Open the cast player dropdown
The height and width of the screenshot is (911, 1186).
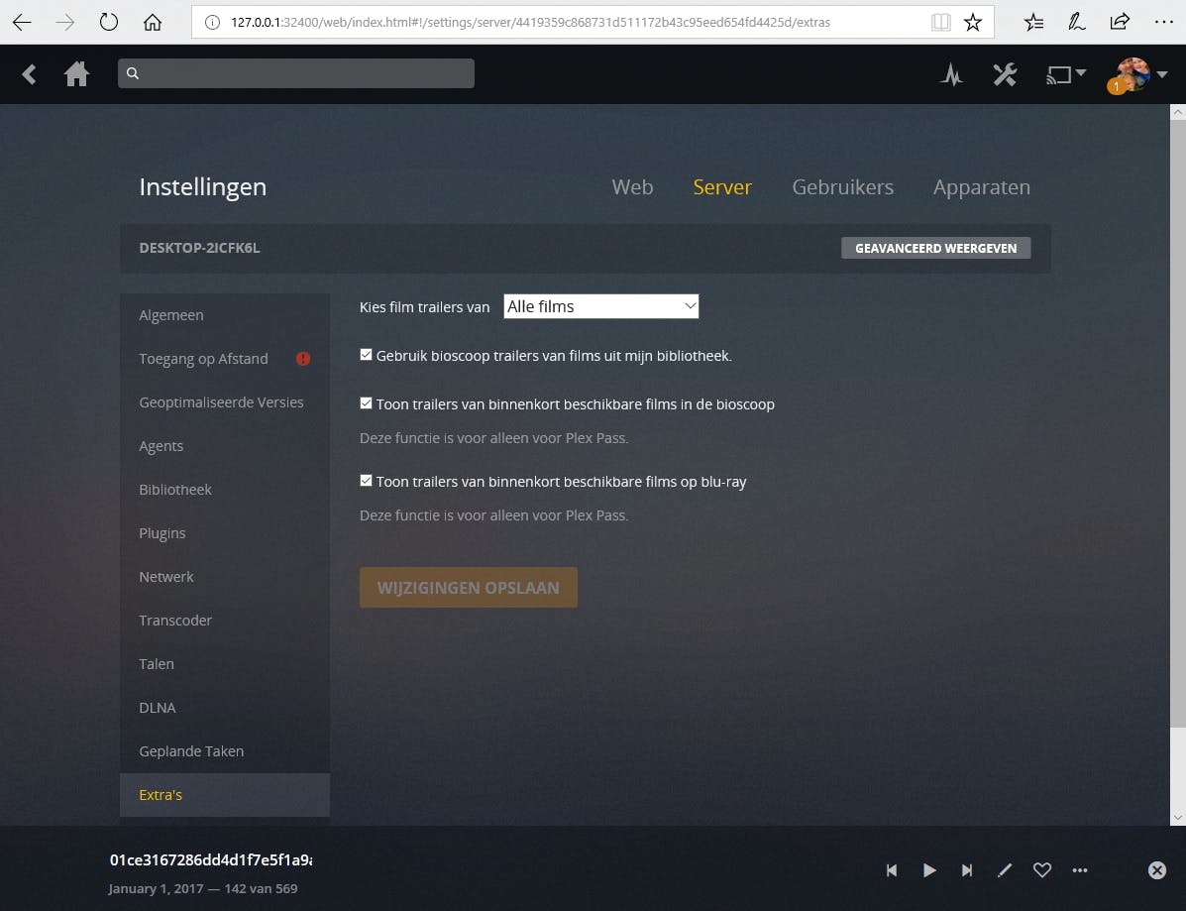pos(1066,74)
